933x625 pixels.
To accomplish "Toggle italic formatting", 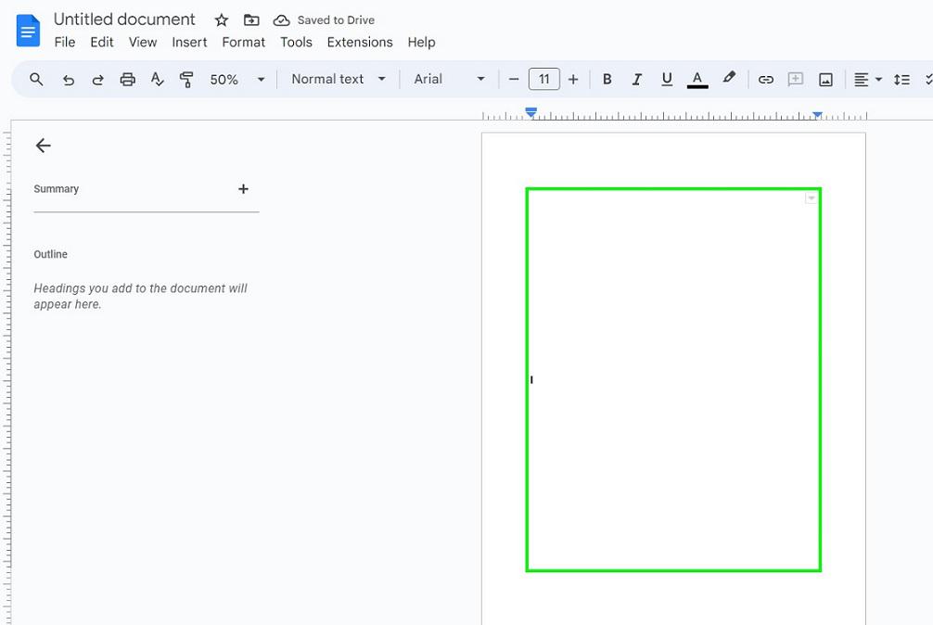I will 636,79.
